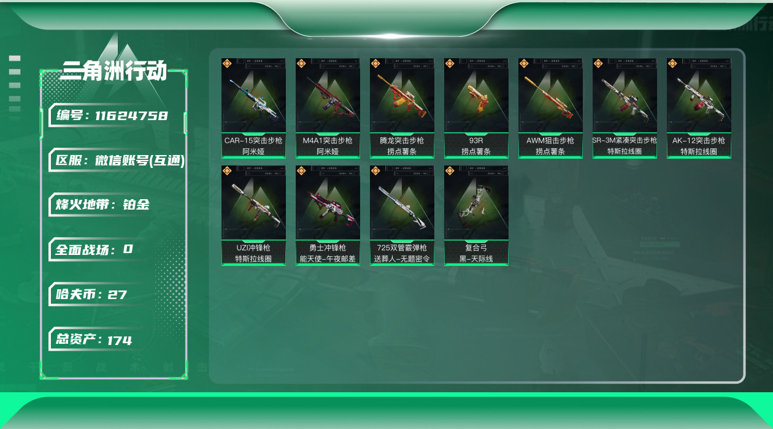773x429 pixels.
Task: Click the orange rarity icon on CAR-15 card
Action: coord(227,63)
